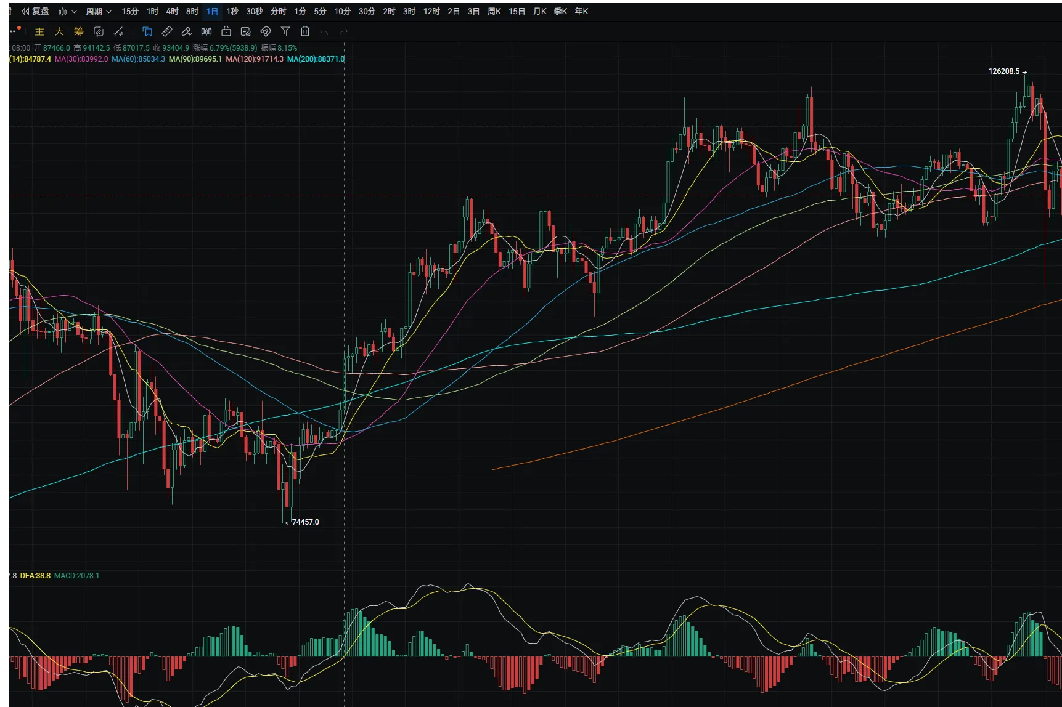Select the 15分 timeframe tab

click(x=130, y=11)
